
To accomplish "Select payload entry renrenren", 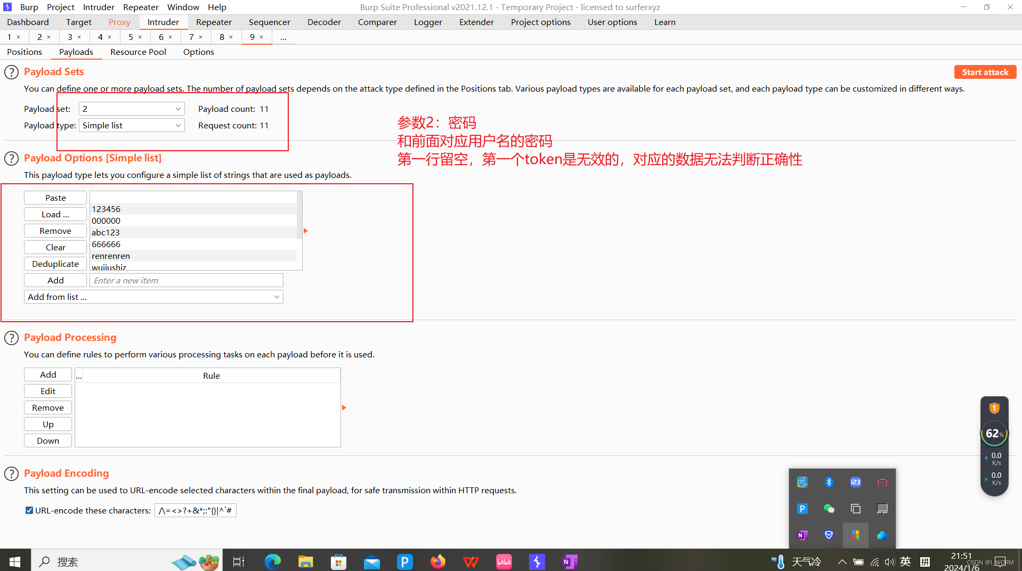I will click(193, 256).
